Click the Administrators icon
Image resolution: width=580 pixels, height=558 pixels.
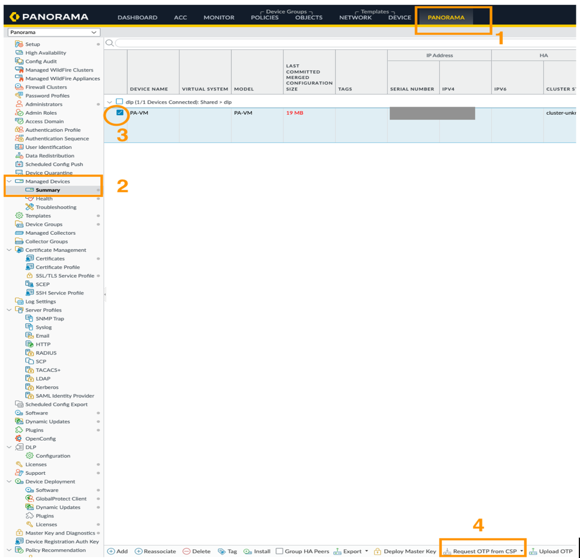point(19,104)
